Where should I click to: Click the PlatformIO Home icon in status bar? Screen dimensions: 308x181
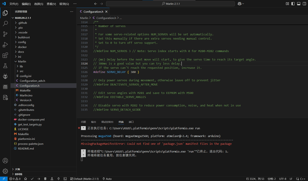pyautogui.click(x=26, y=179)
